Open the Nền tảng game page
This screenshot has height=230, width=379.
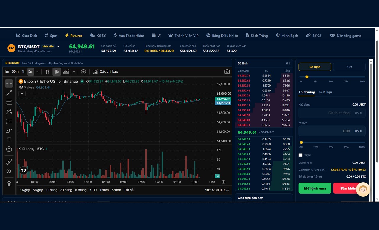pos(346,36)
